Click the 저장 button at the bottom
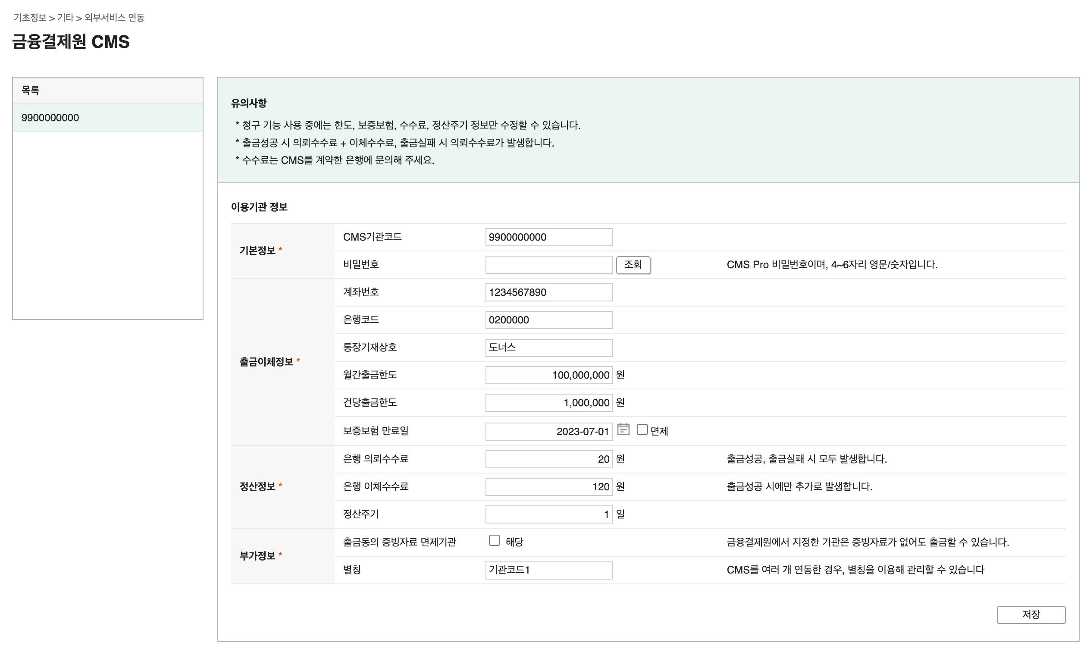 [1031, 614]
